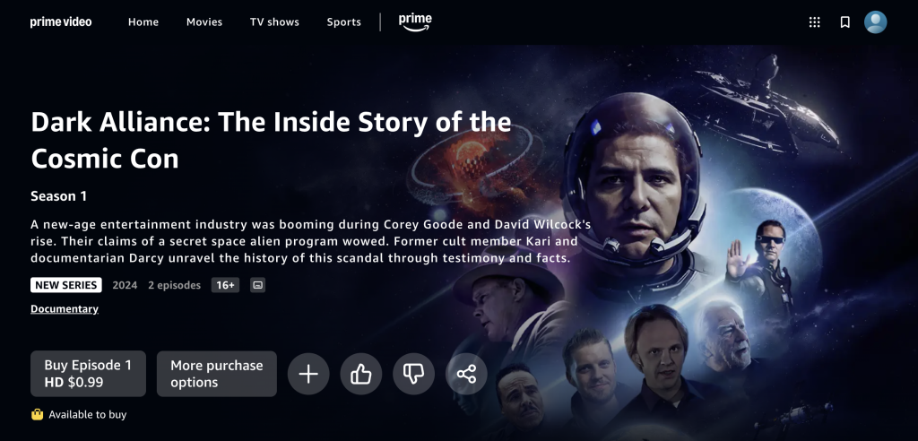Open the Sports navigation tab
The width and height of the screenshot is (918, 441).
click(x=343, y=22)
